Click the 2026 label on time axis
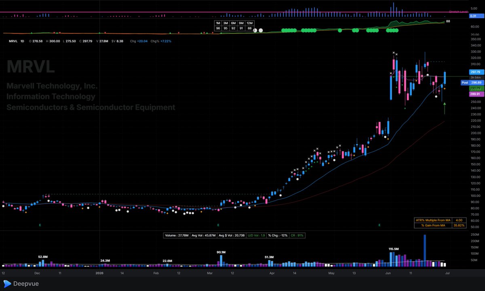This screenshot has width=485, height=291. pos(99,273)
